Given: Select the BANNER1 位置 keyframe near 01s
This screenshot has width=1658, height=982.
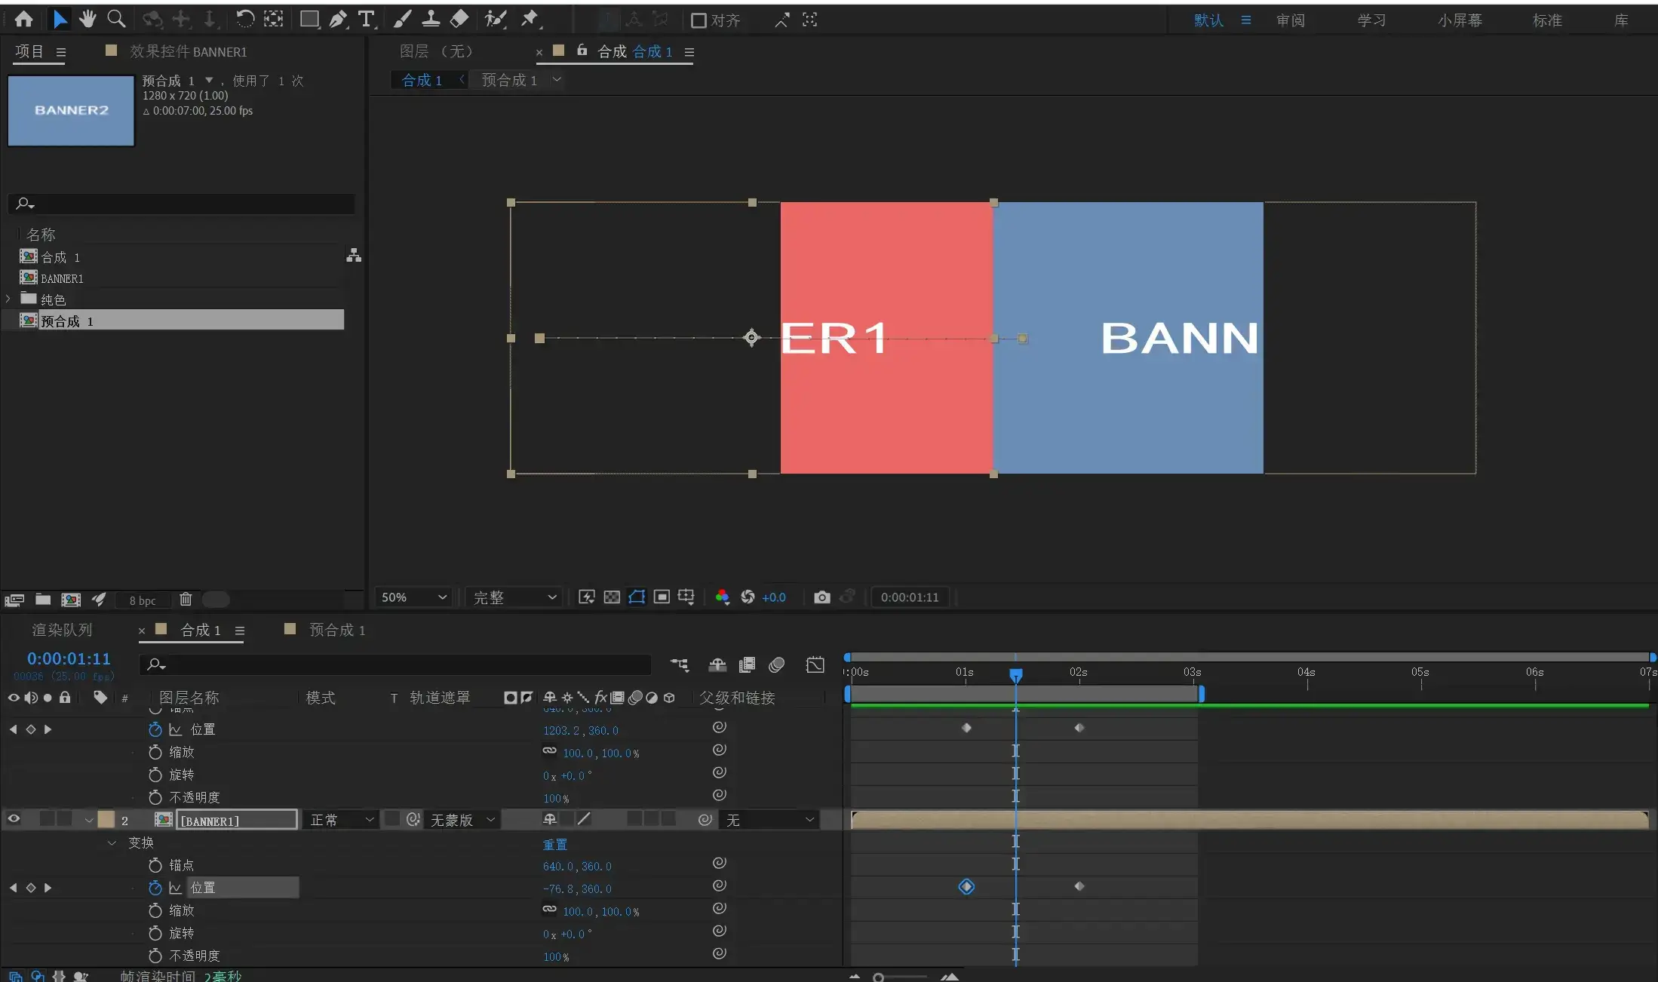Looking at the screenshot, I should tap(966, 886).
